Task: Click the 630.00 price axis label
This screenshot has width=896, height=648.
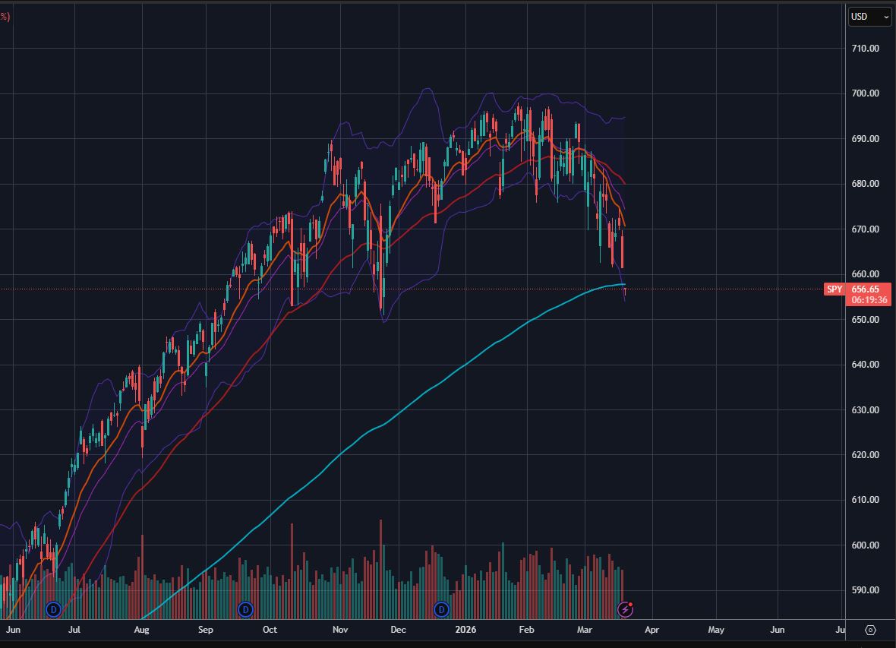Action: [865, 410]
